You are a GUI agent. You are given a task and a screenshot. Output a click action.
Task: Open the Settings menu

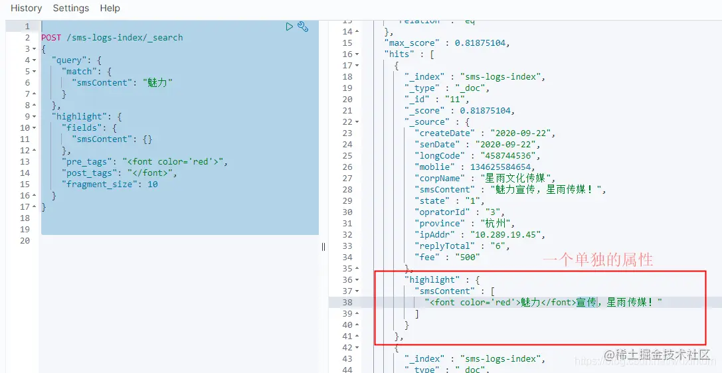pyautogui.click(x=71, y=8)
